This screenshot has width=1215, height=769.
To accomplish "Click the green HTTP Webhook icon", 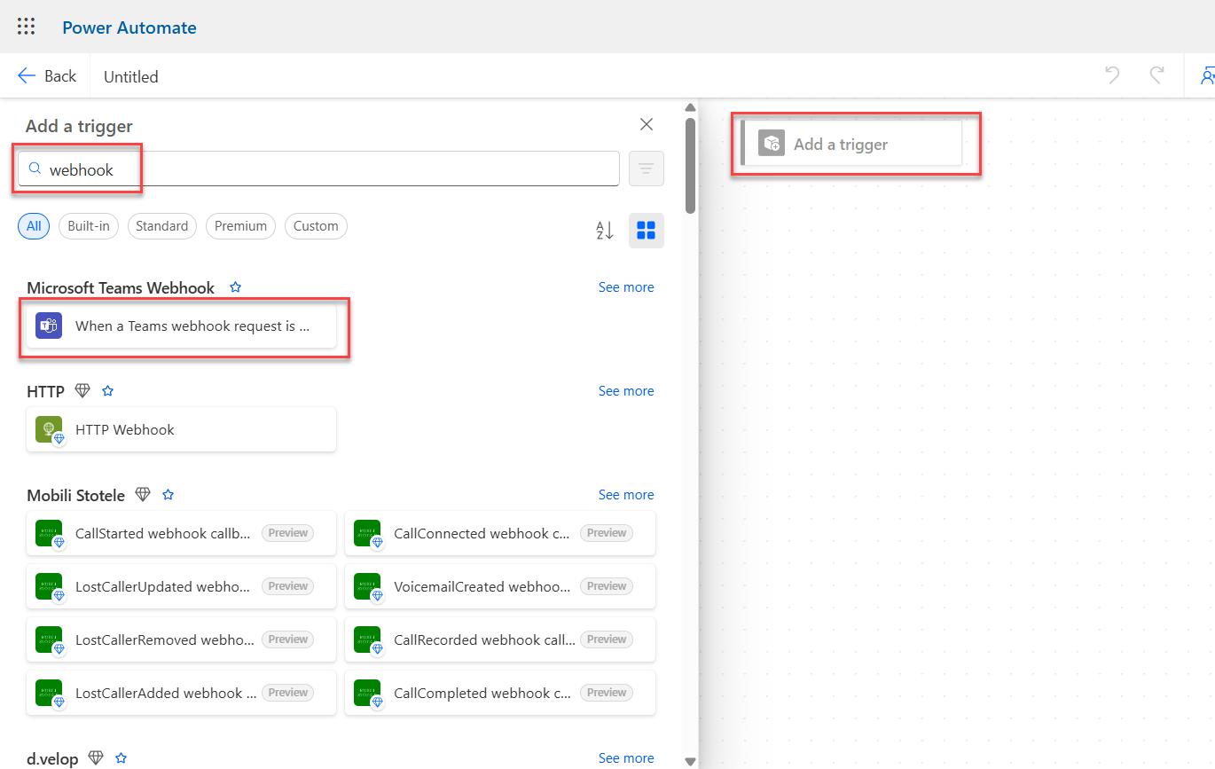I will (49, 429).
